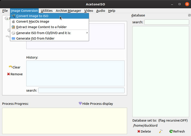Click the Convert Image to ISO icon
The width and height of the screenshot is (191, 136).
(13, 16)
